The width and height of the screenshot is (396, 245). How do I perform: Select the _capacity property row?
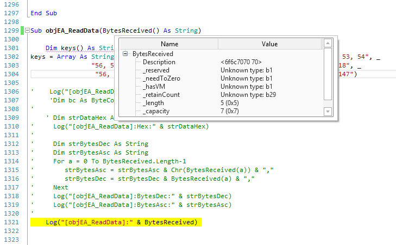156,111
